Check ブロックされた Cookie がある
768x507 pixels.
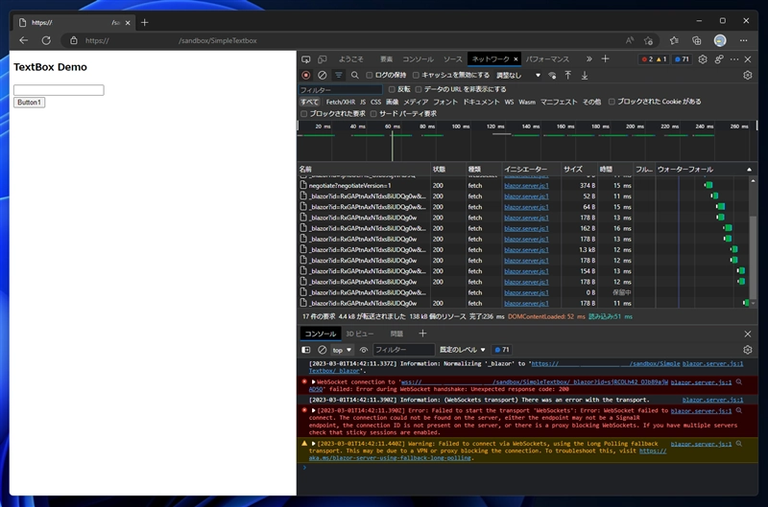click(x=612, y=102)
